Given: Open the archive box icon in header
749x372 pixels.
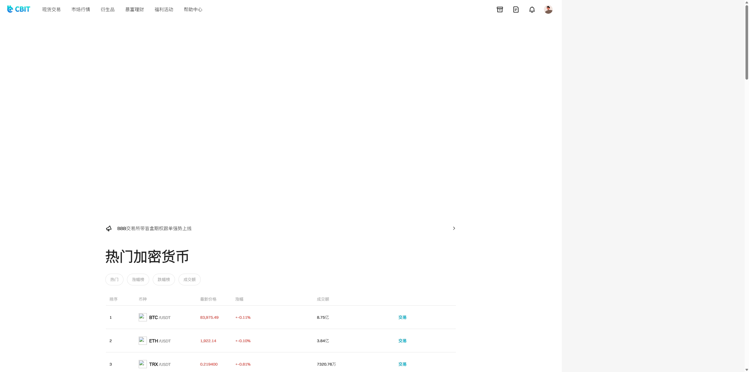Looking at the screenshot, I should pyautogui.click(x=500, y=9).
